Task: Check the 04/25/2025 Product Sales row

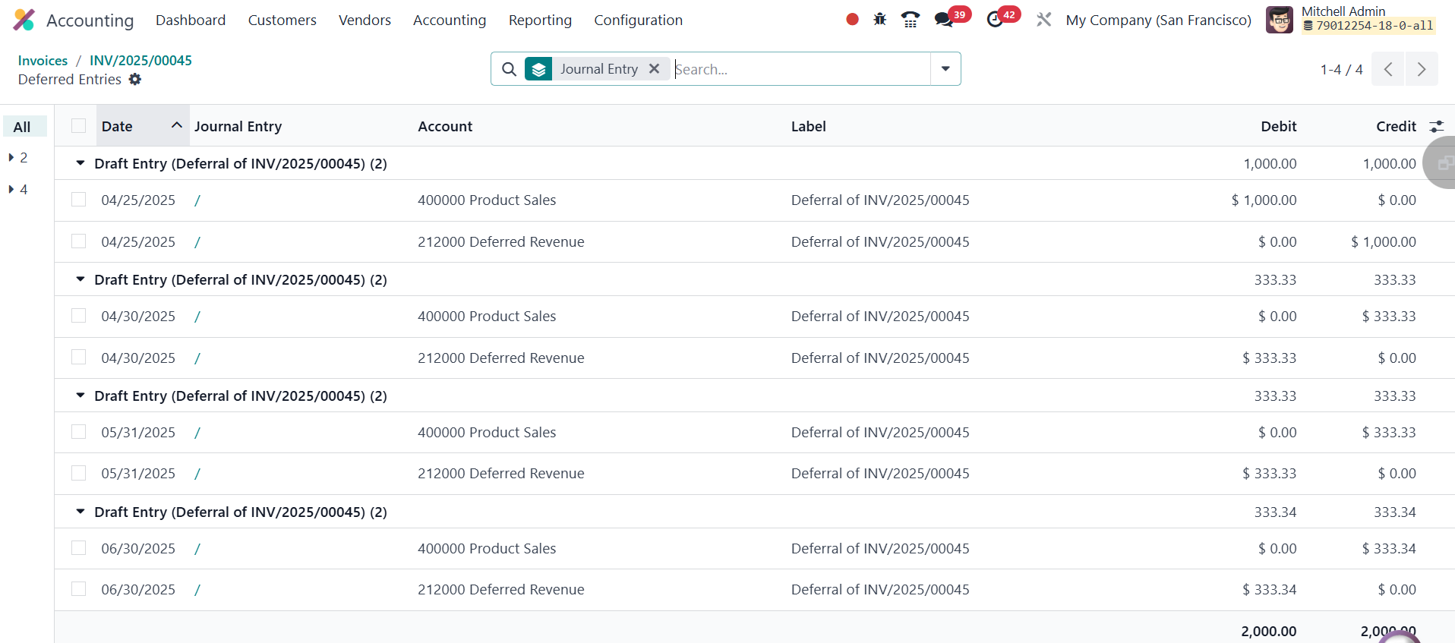Action: pyautogui.click(x=79, y=200)
